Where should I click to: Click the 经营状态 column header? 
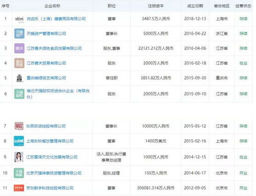point(243,6)
